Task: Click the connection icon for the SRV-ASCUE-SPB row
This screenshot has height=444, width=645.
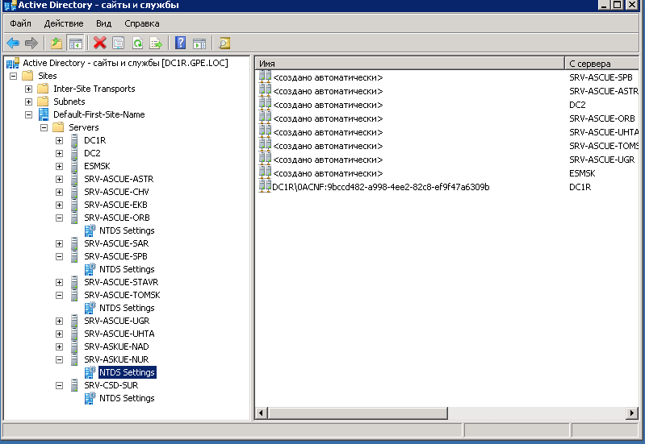Action: point(265,77)
